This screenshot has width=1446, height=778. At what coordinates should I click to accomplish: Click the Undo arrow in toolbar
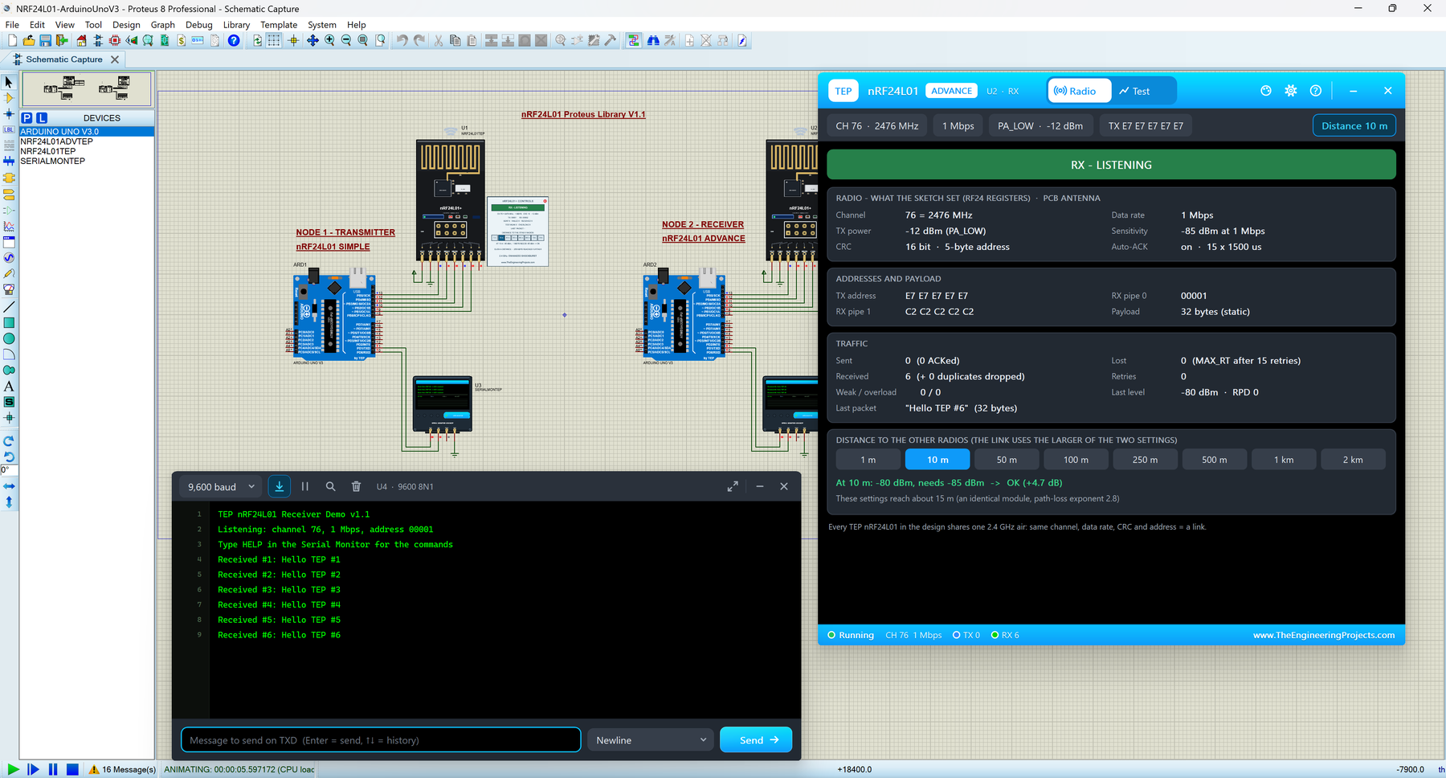tap(402, 40)
